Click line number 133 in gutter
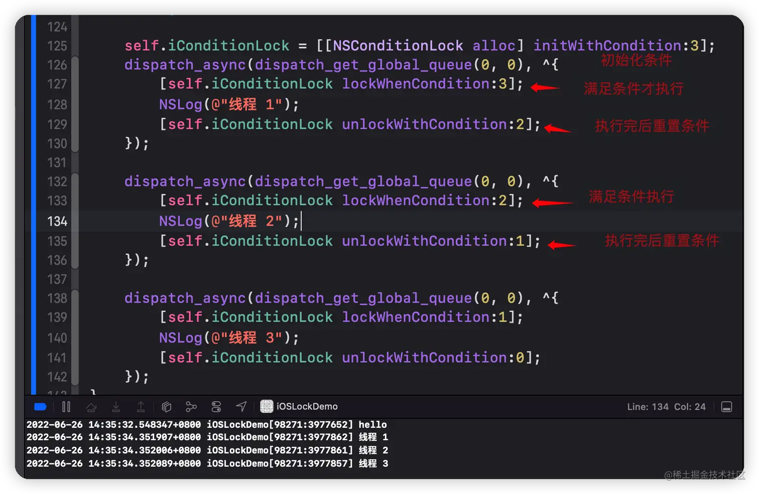The width and height of the screenshot is (759, 494). [x=57, y=201]
